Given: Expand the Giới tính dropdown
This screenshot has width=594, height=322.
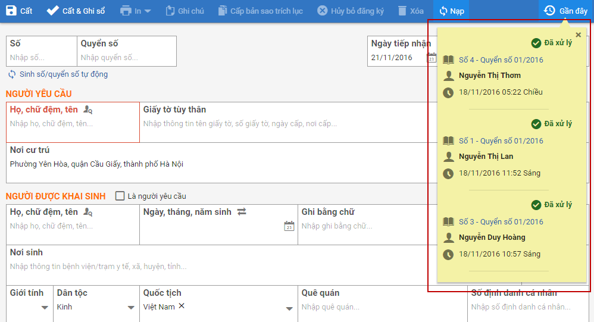Looking at the screenshot, I should pos(45,308).
